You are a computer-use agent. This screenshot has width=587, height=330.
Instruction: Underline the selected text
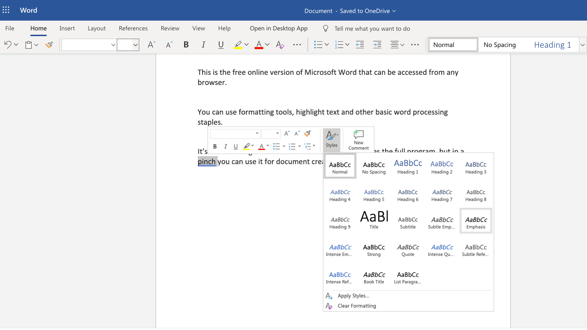220,44
